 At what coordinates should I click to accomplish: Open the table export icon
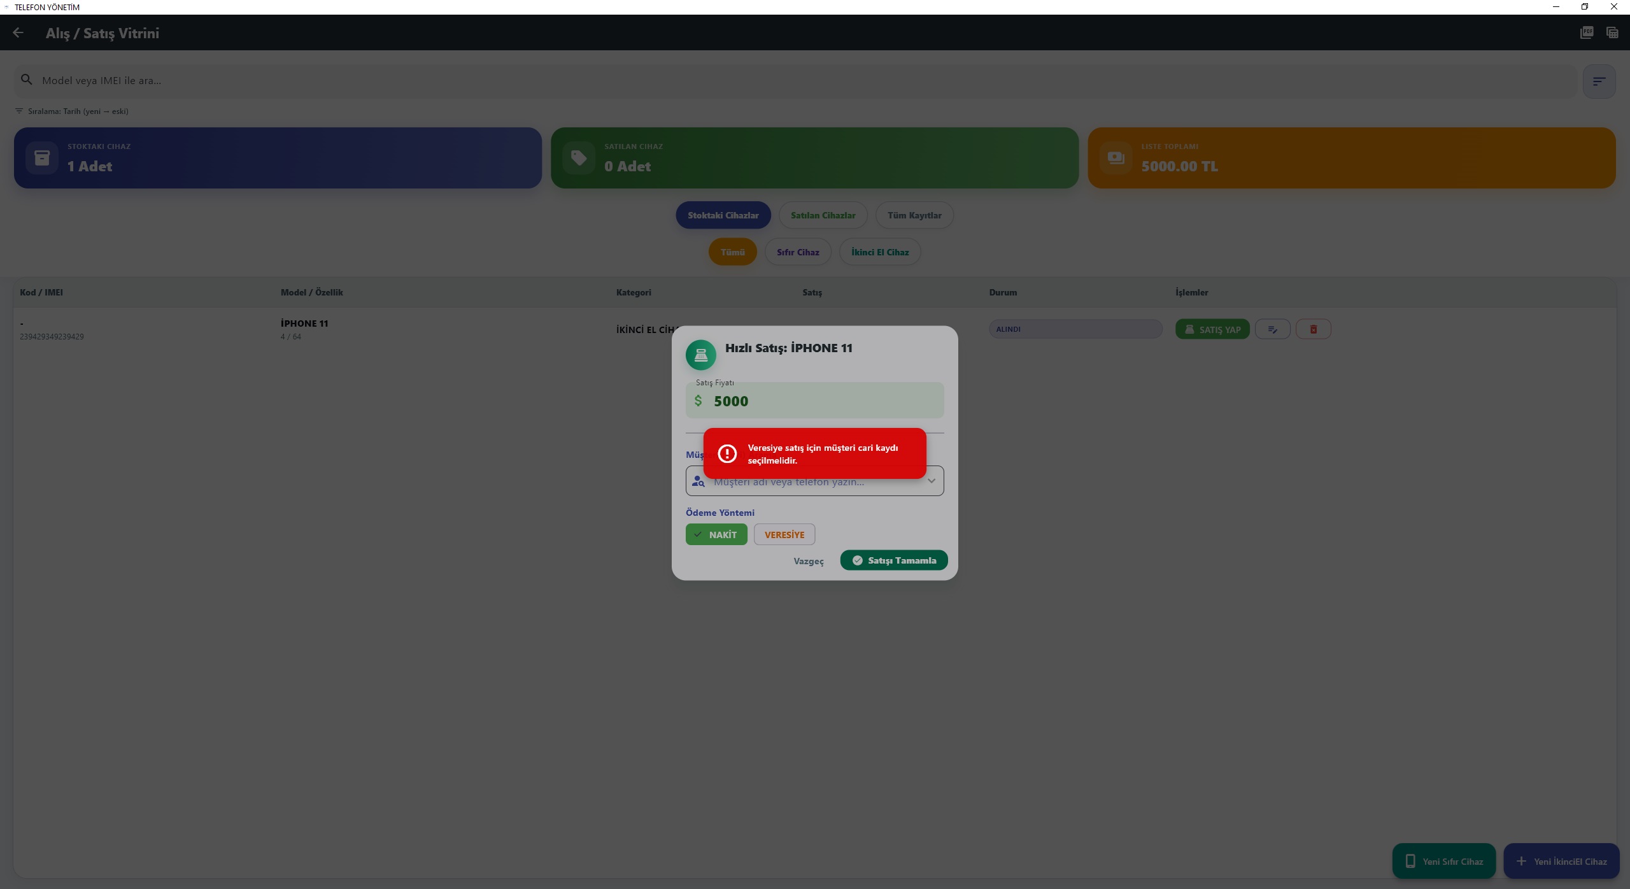pyautogui.click(x=1612, y=32)
